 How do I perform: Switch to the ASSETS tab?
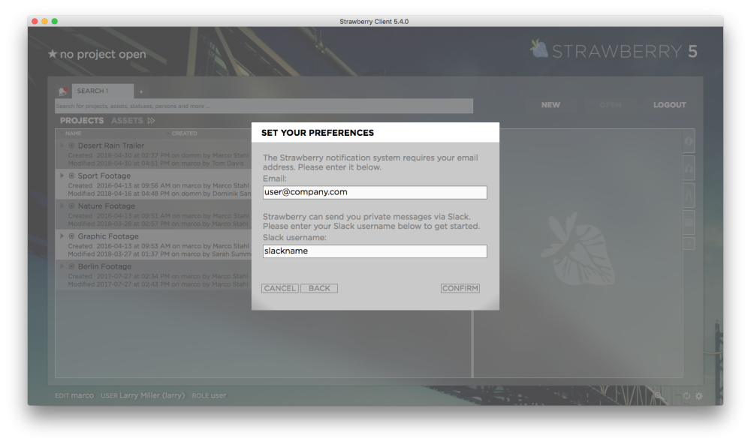pos(127,121)
